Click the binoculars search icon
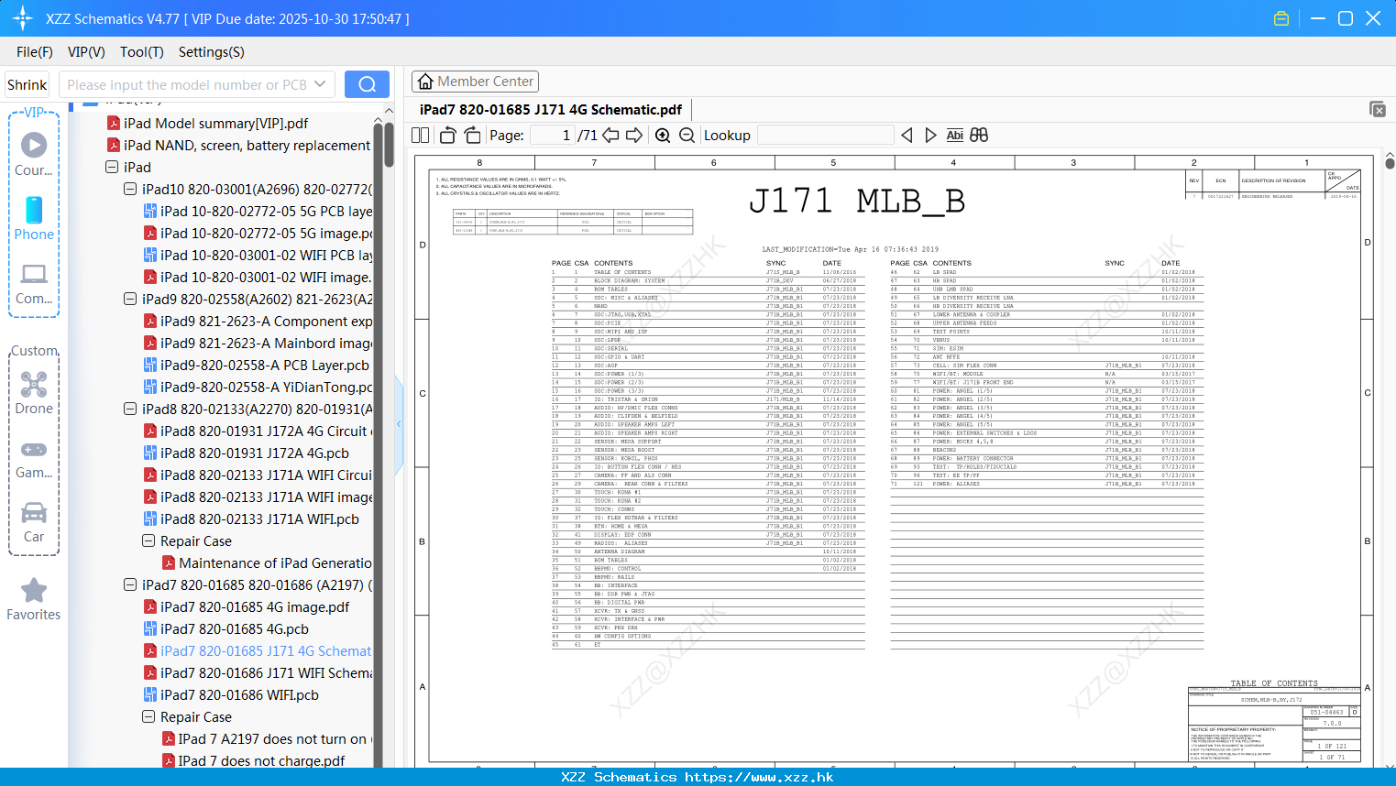Screen dimensions: 1396x786 [979, 135]
